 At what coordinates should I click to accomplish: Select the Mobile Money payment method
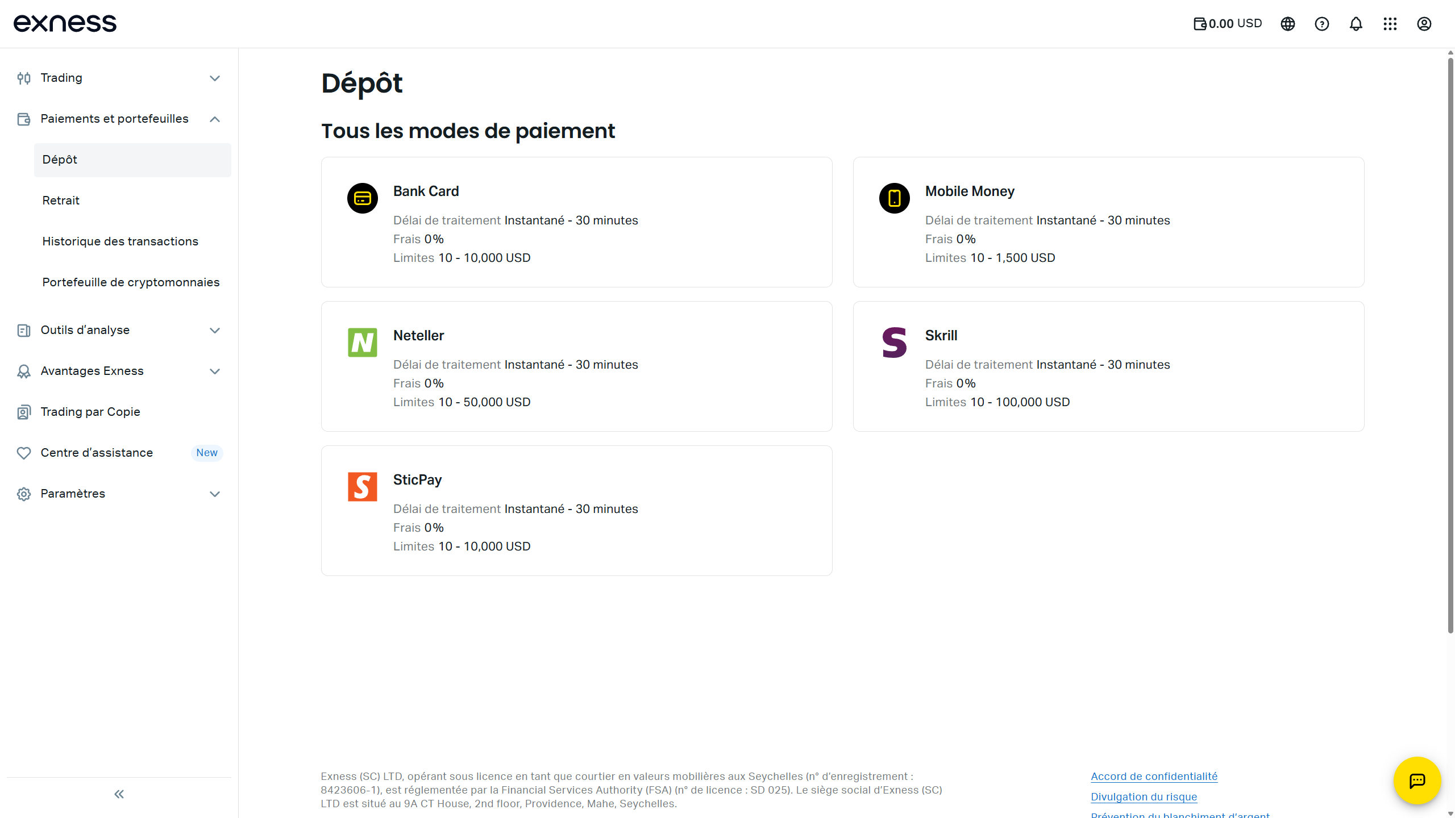tap(1109, 222)
